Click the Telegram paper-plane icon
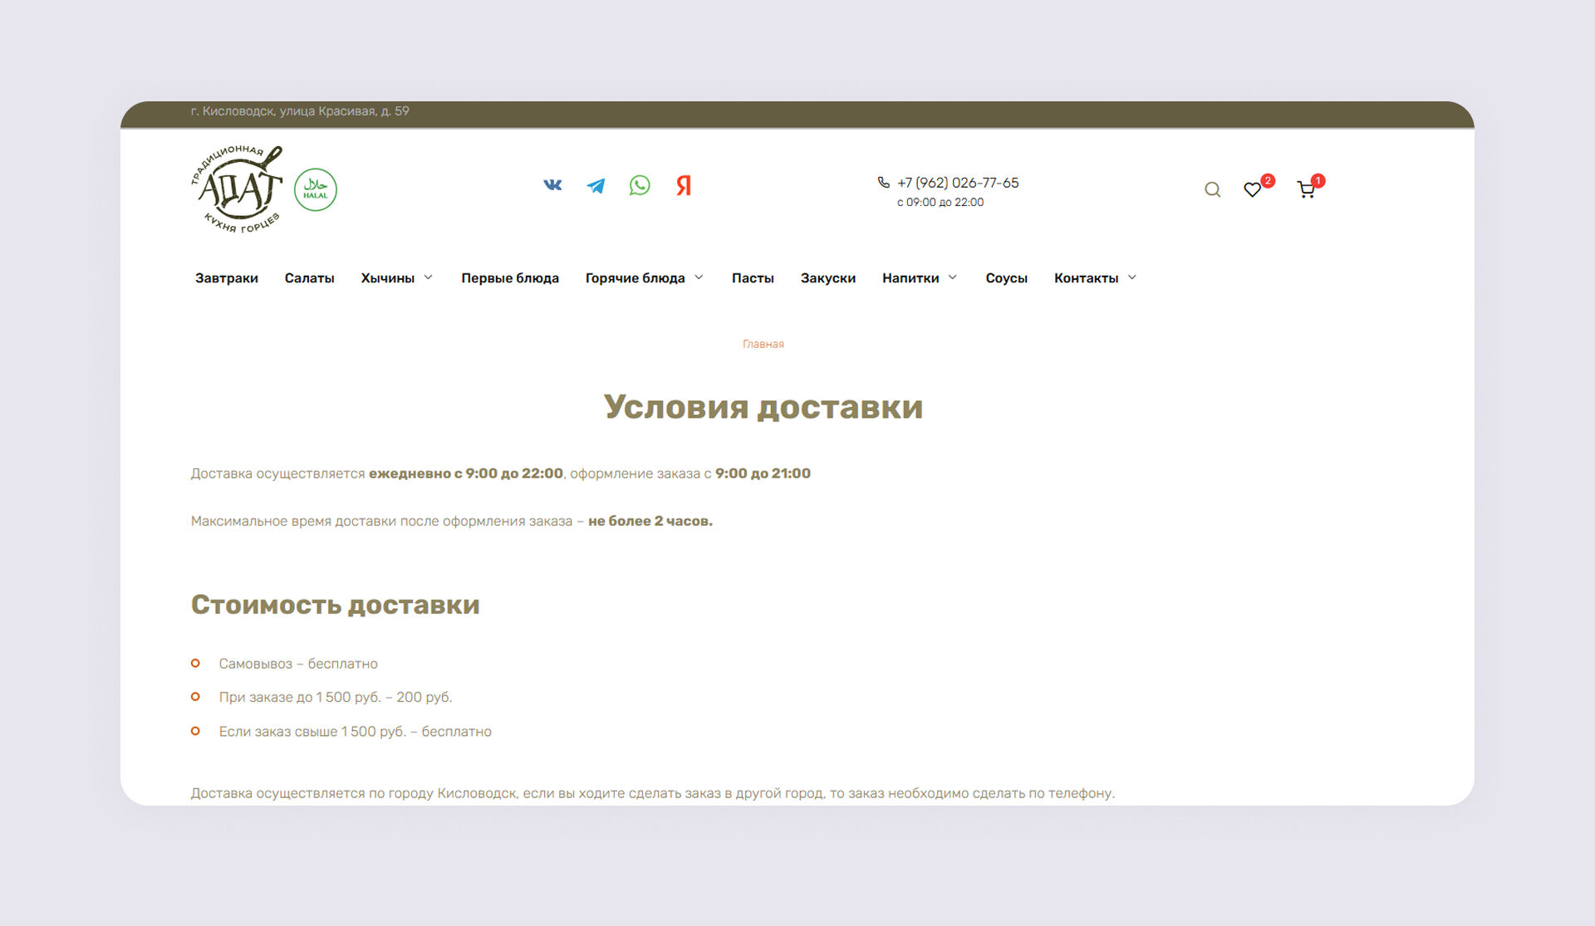Screen dimensions: 1595x926 (x=596, y=185)
